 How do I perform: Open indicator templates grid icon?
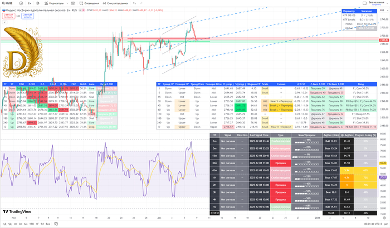pyautogui.click(x=71, y=3)
